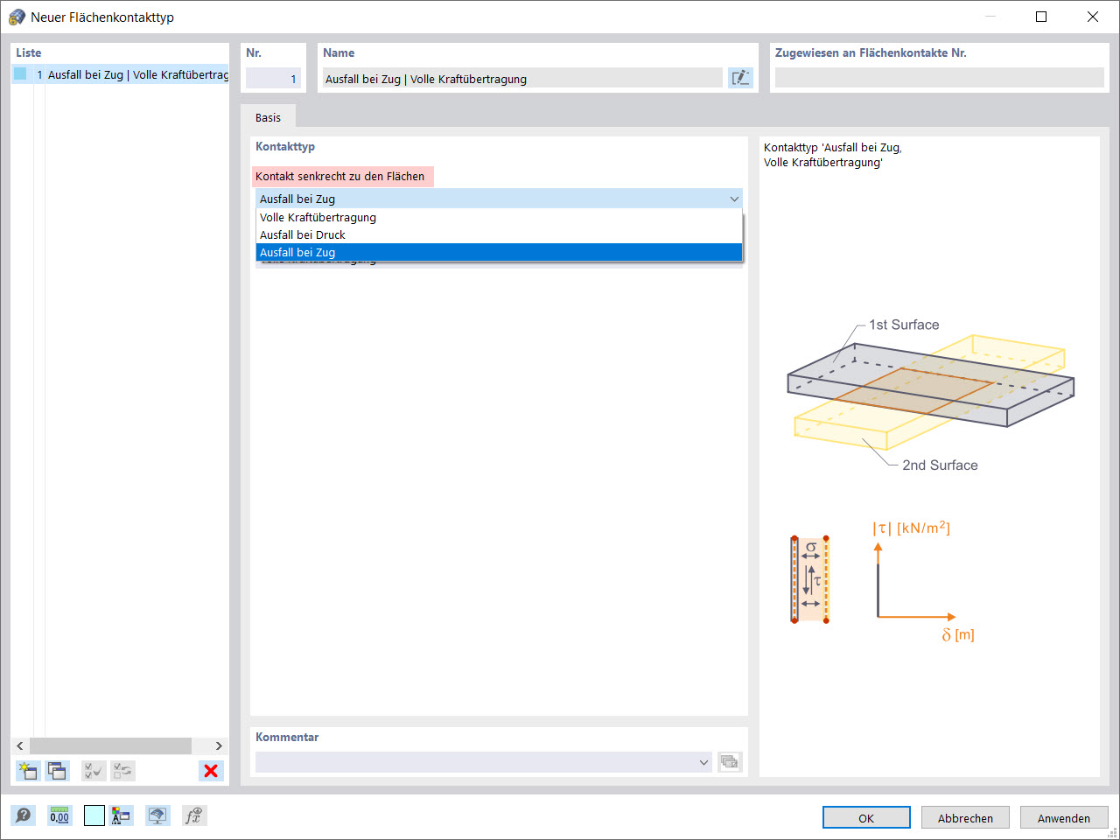The width and height of the screenshot is (1120, 840).
Task: Switch to the Basis tab
Action: click(269, 117)
